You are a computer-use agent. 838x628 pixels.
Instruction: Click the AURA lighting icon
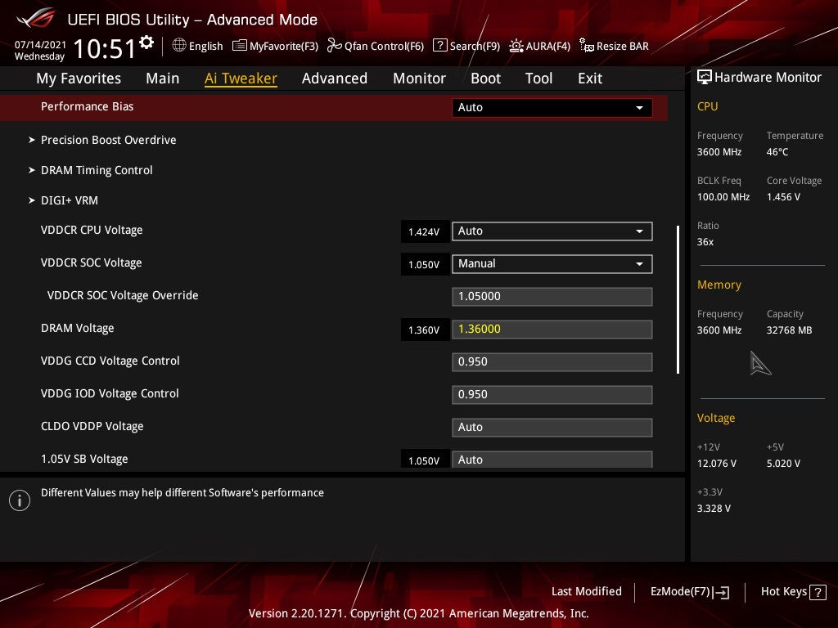[516, 46]
